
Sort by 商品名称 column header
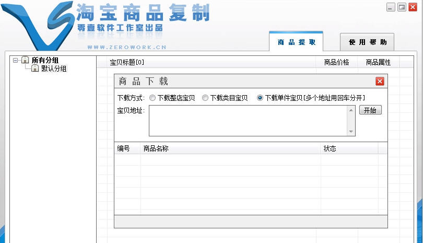click(x=230, y=148)
